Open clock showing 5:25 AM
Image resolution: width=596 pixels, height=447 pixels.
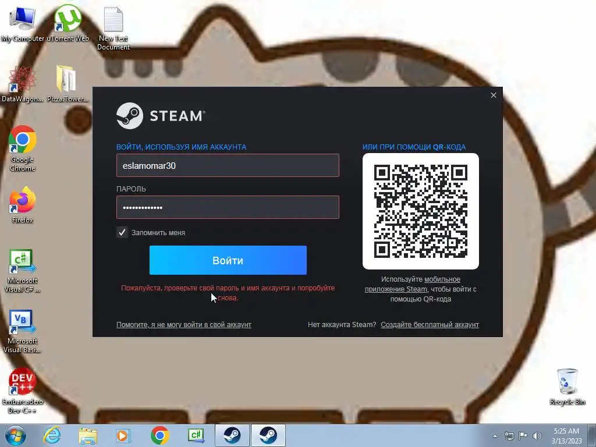tap(566, 435)
